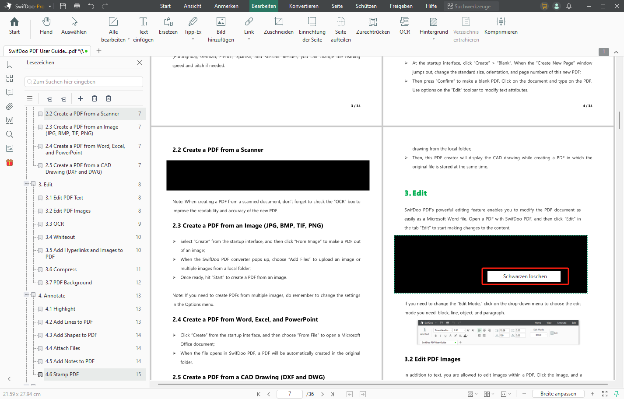Click the Seite aufteilen tool
The width and height of the screenshot is (624, 399).
click(x=341, y=30)
